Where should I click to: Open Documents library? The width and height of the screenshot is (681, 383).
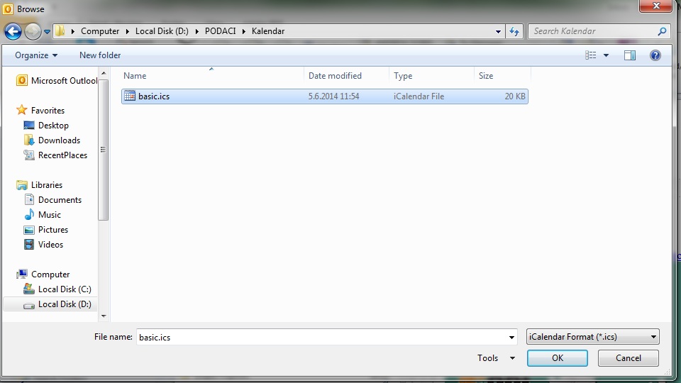60,200
